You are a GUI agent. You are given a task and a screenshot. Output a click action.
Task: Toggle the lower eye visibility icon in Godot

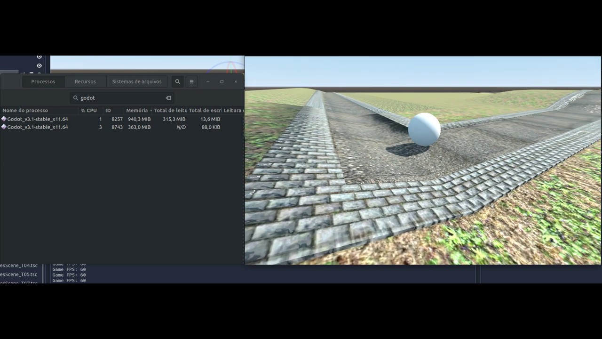click(40, 65)
